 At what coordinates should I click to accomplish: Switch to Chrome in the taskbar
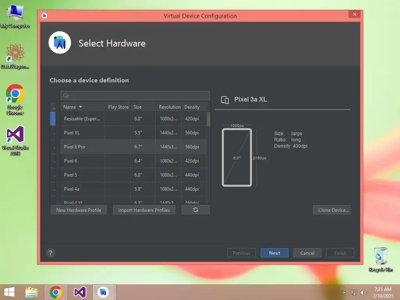pos(56,292)
